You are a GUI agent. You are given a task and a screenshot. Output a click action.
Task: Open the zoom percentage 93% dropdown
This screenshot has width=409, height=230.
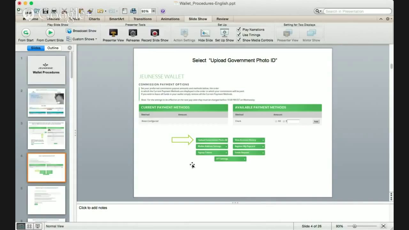pyautogui.click(x=153, y=11)
